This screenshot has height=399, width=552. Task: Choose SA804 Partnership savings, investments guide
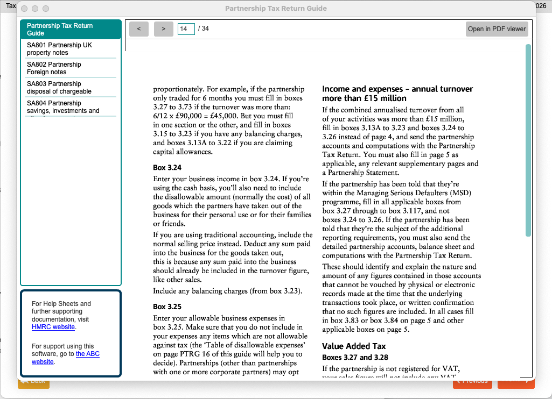(71, 107)
